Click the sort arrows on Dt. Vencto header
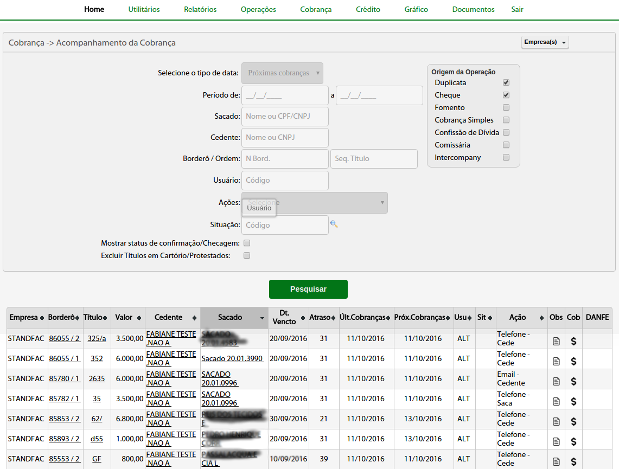The image size is (619, 469). tap(303, 318)
